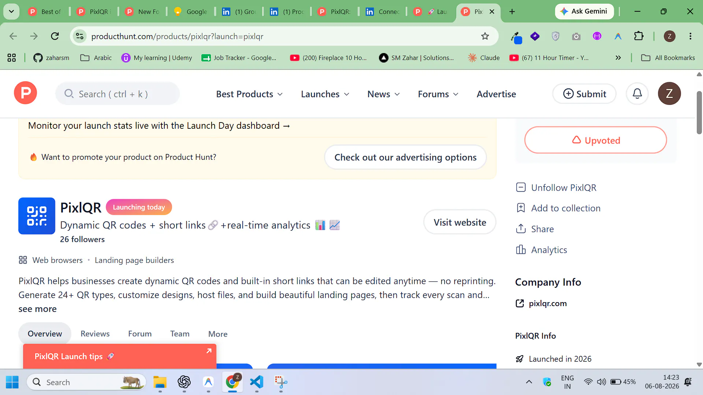703x395 pixels.
Task: Open the All Bookmarks folder
Action: [x=668, y=58]
